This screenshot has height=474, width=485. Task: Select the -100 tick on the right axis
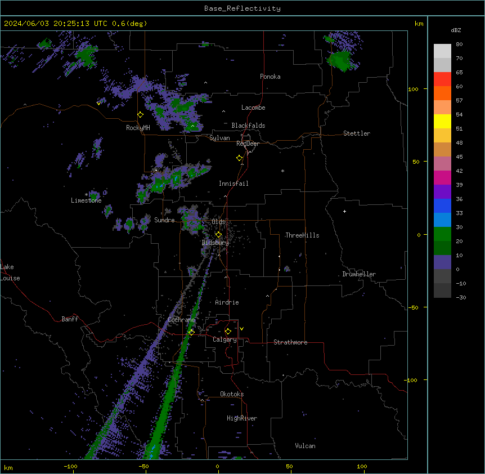pos(412,380)
